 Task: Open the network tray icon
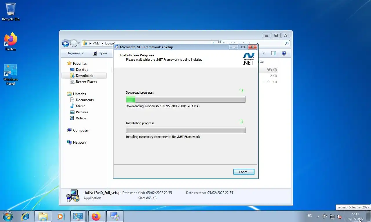click(x=332, y=217)
